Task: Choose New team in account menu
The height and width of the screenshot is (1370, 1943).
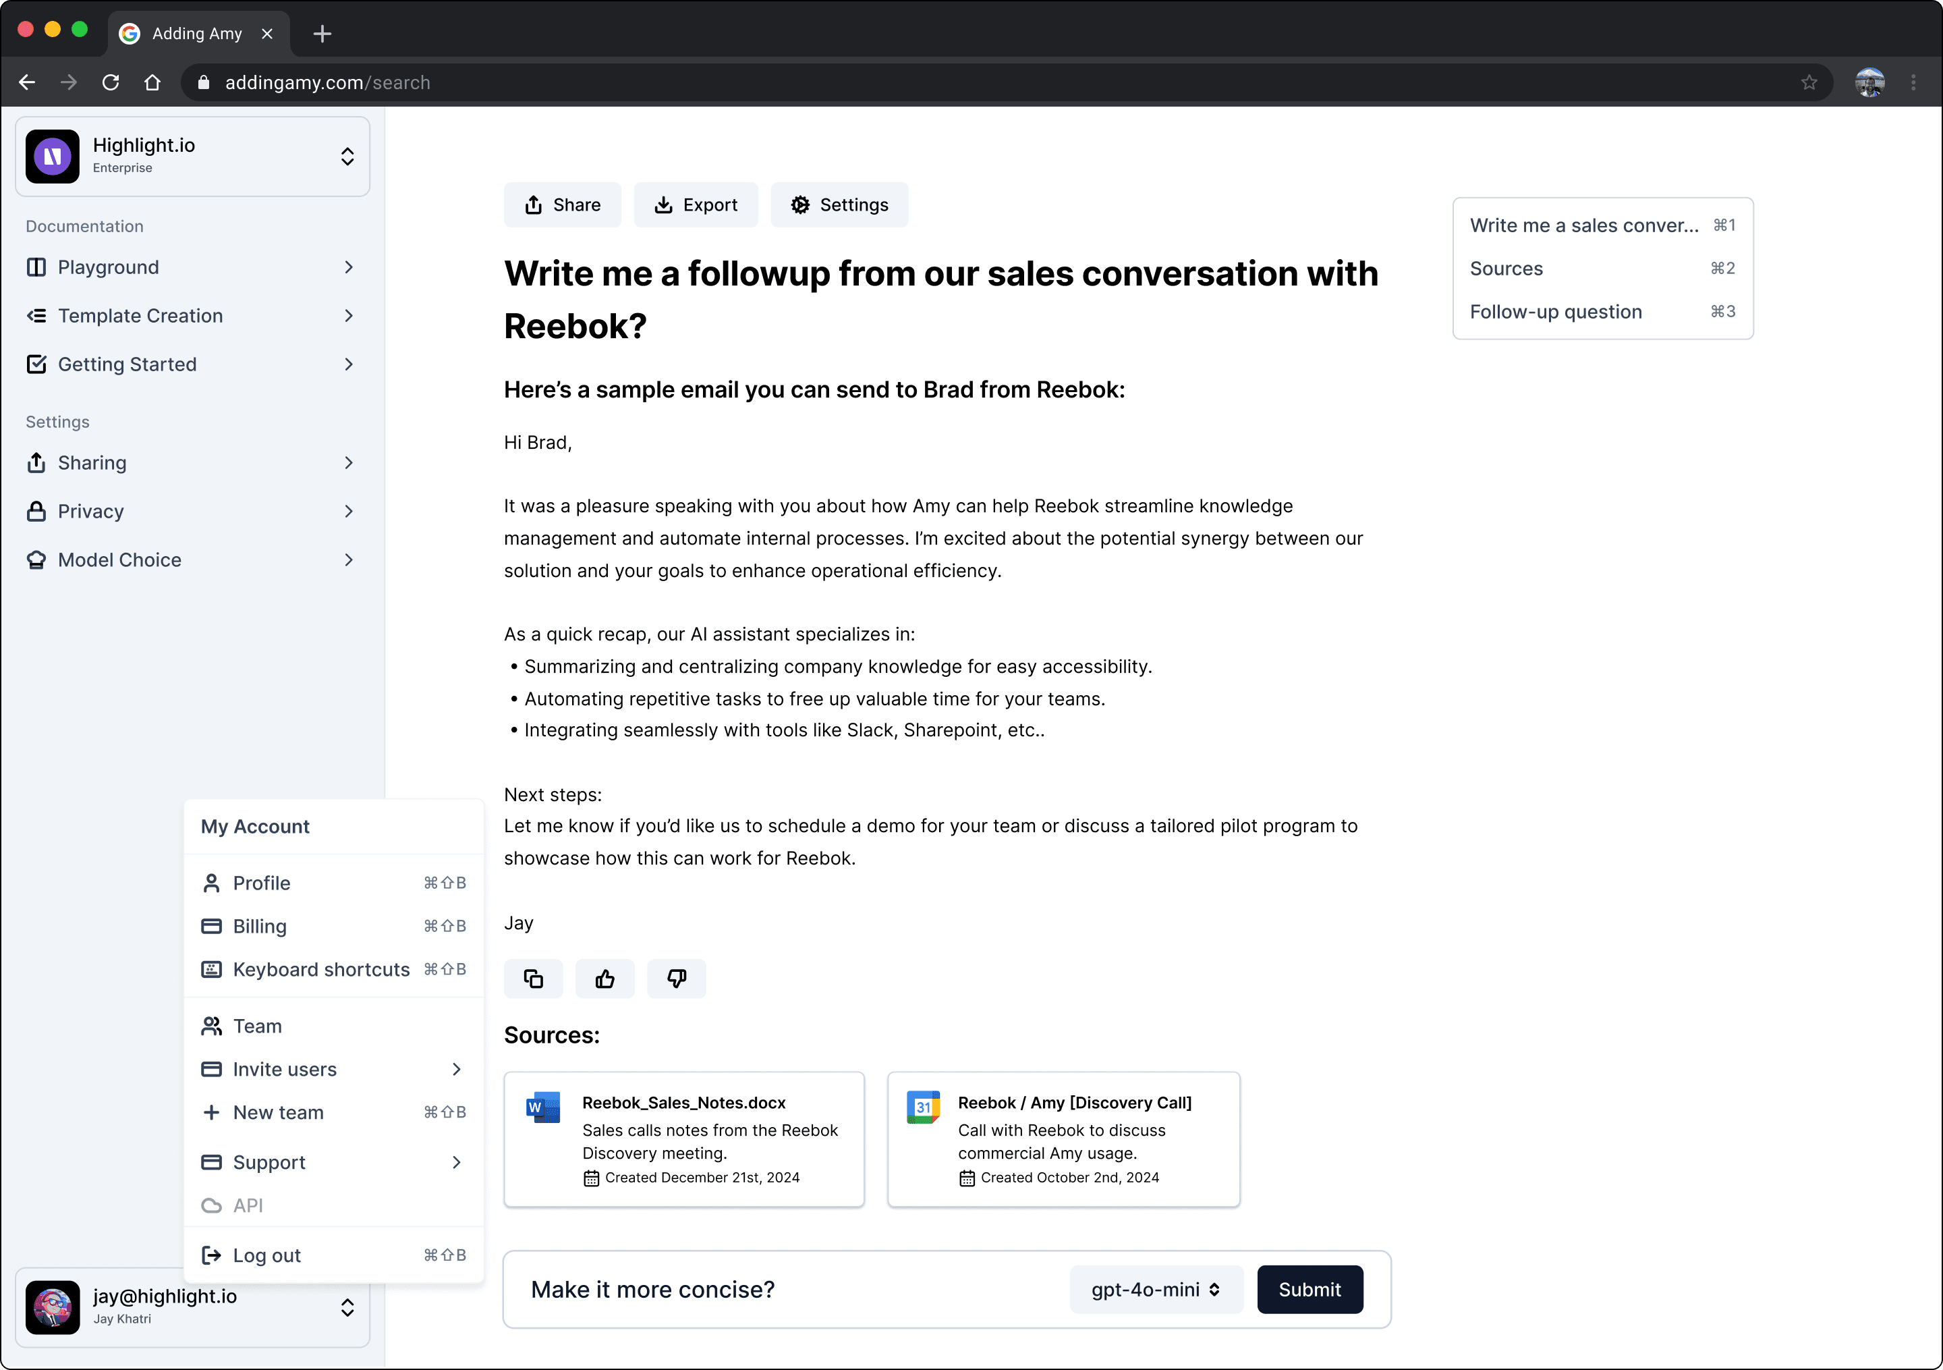Action: tap(333, 1113)
